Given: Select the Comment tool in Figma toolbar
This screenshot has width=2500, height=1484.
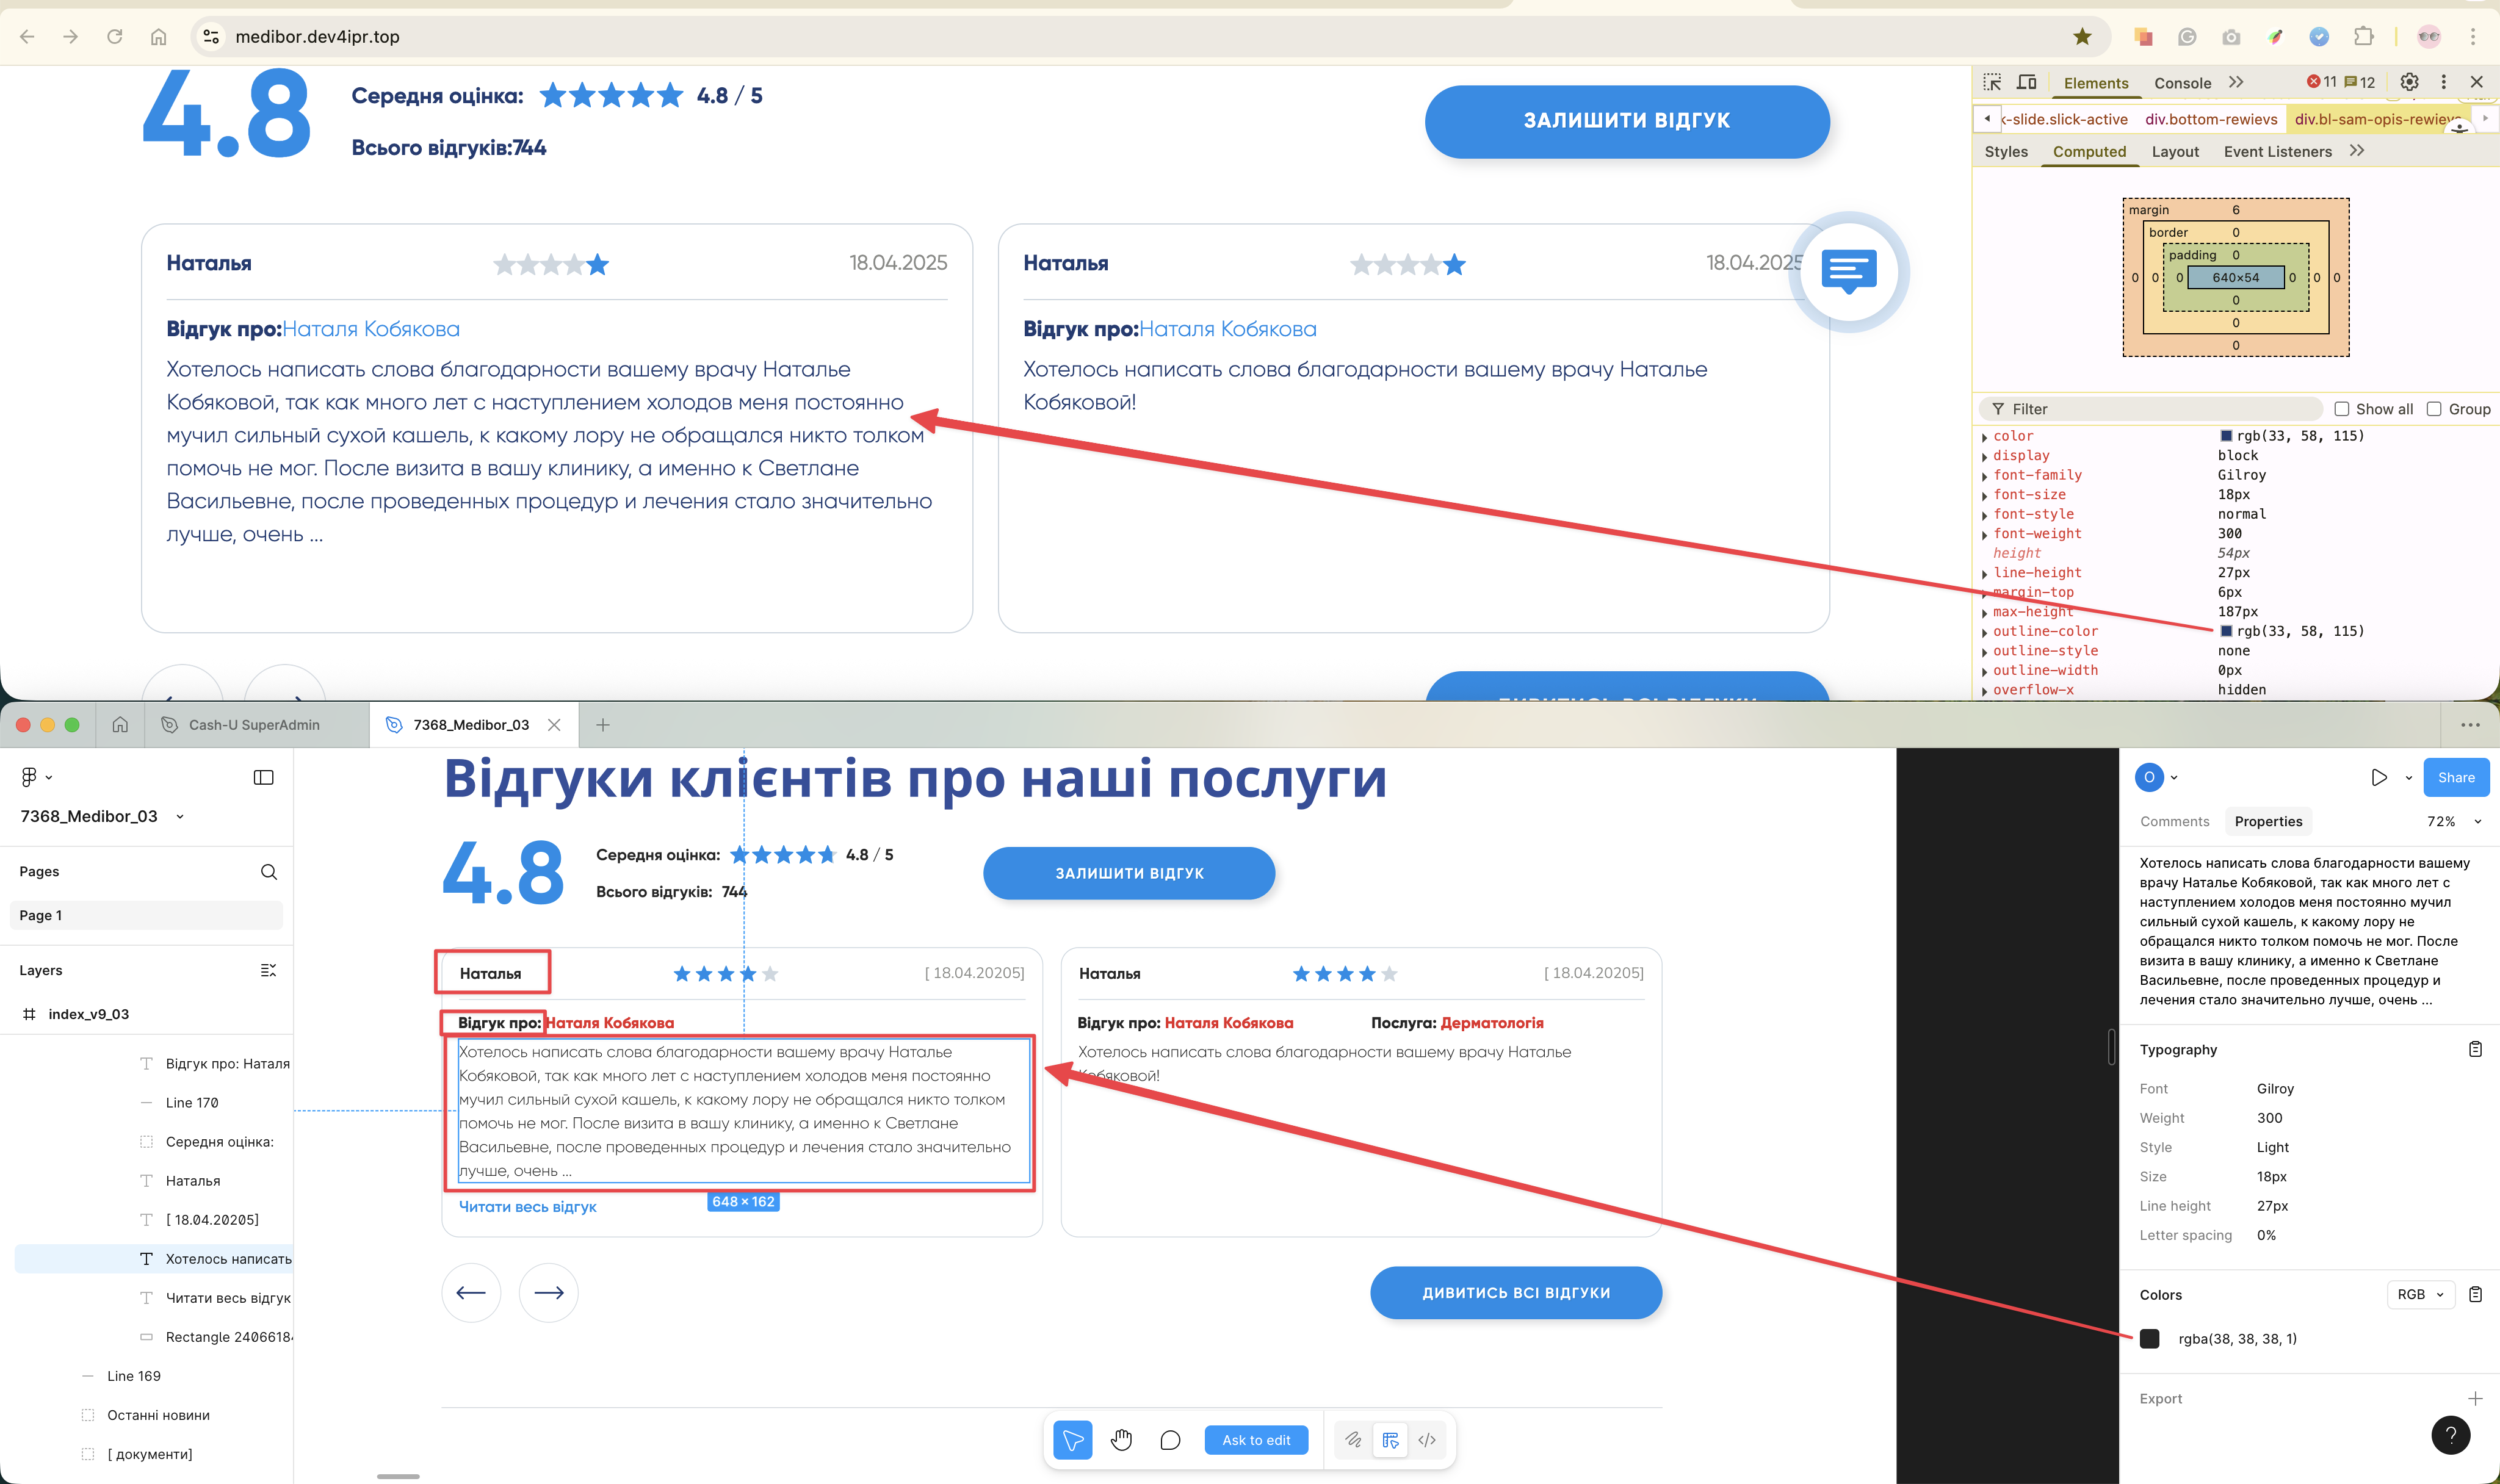Looking at the screenshot, I should pyautogui.click(x=1170, y=1440).
